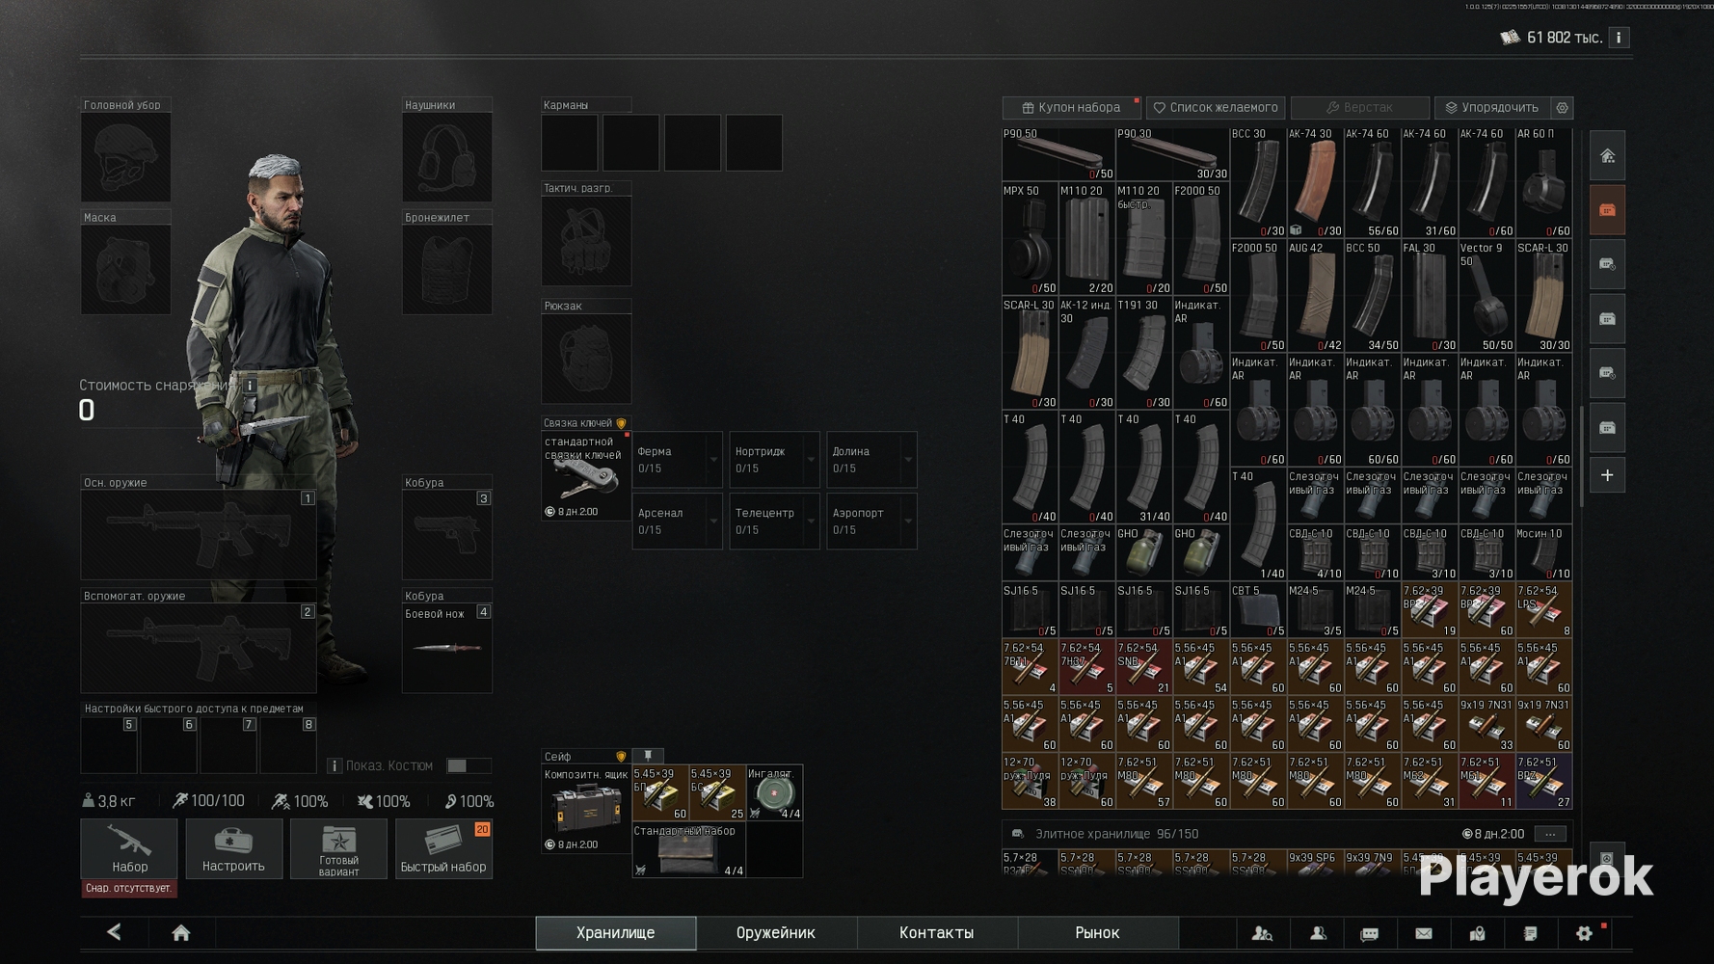Click the Набор loadout button

(129, 848)
